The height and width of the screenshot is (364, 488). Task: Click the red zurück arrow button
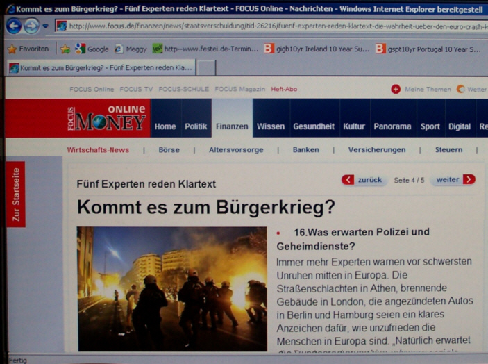click(348, 180)
